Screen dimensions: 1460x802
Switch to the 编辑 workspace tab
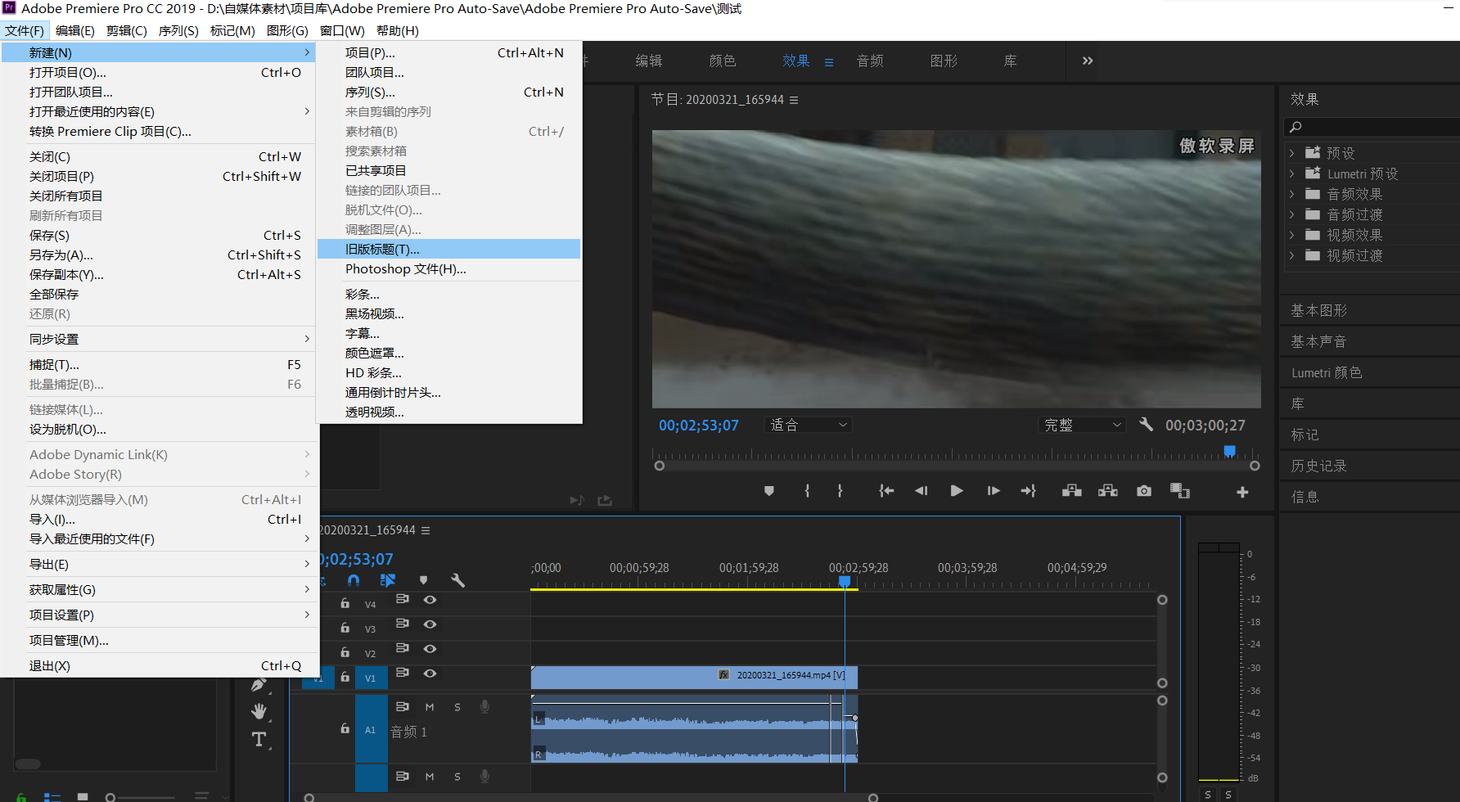pyautogui.click(x=649, y=61)
